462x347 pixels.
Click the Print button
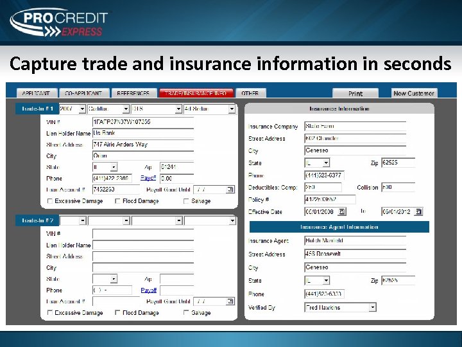pos(355,93)
